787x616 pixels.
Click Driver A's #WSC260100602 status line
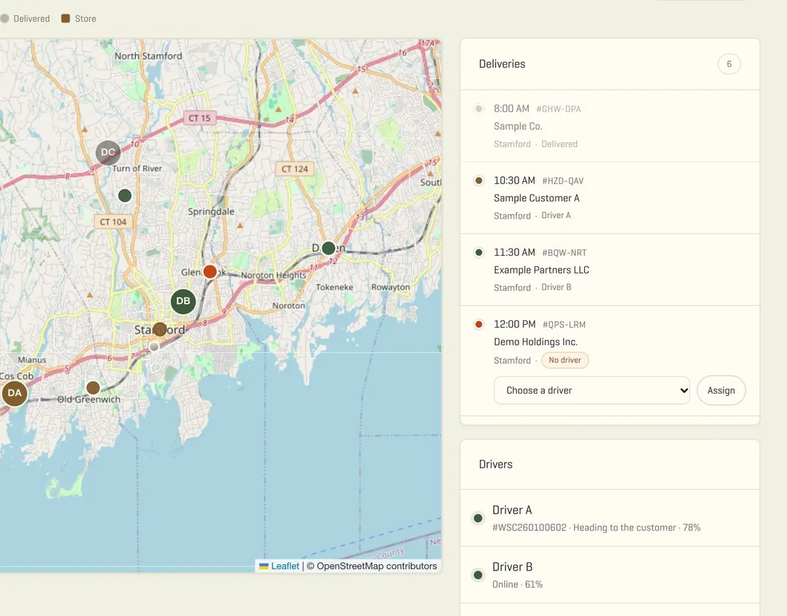coord(597,527)
